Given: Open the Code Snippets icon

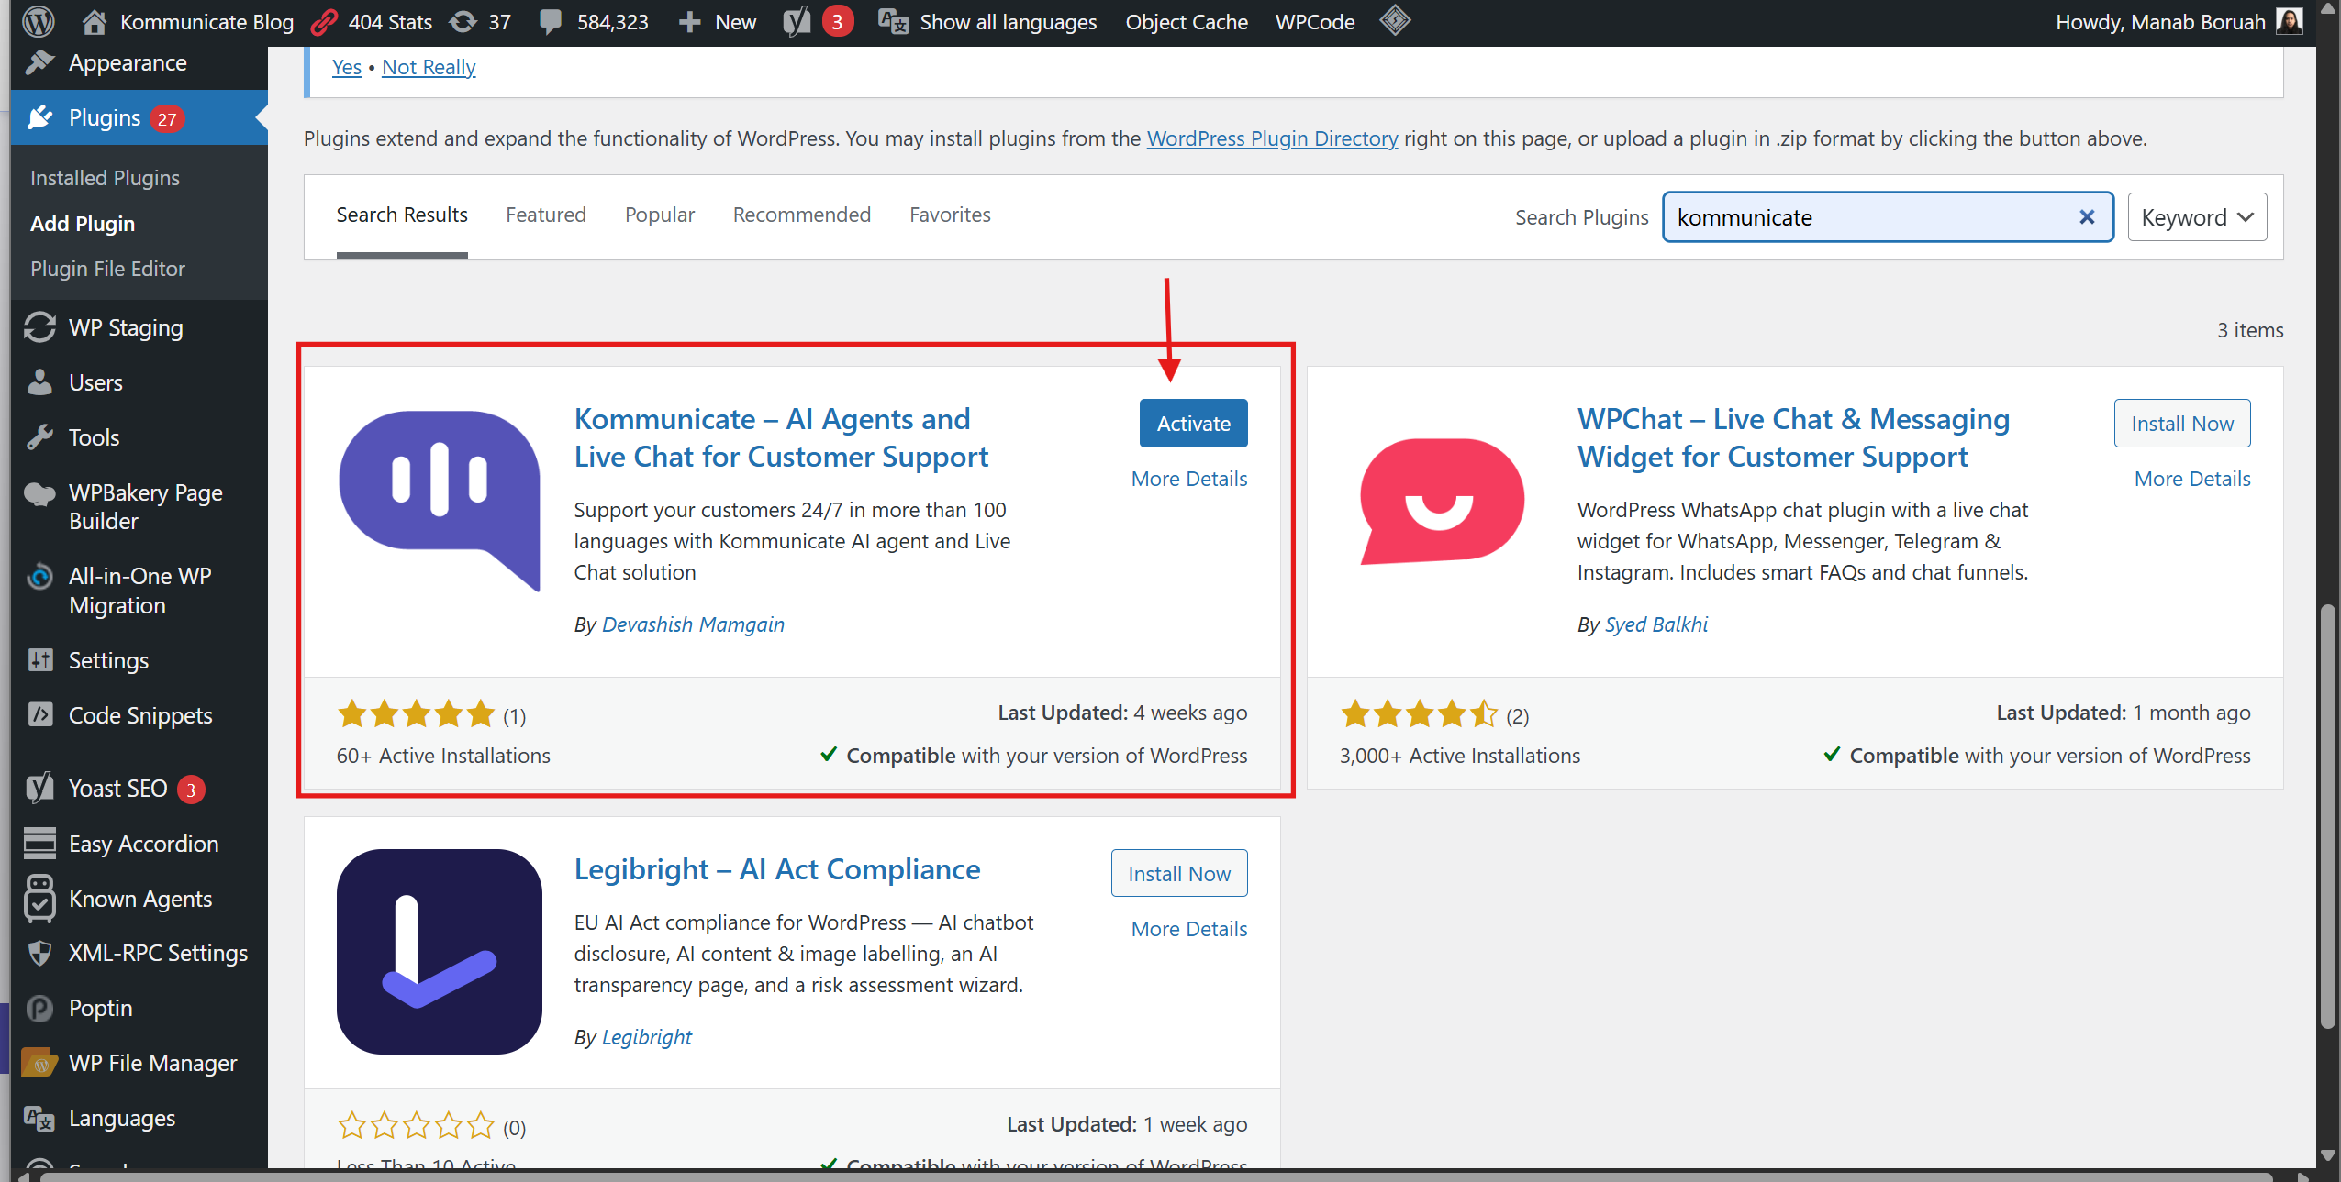Looking at the screenshot, I should click(39, 714).
